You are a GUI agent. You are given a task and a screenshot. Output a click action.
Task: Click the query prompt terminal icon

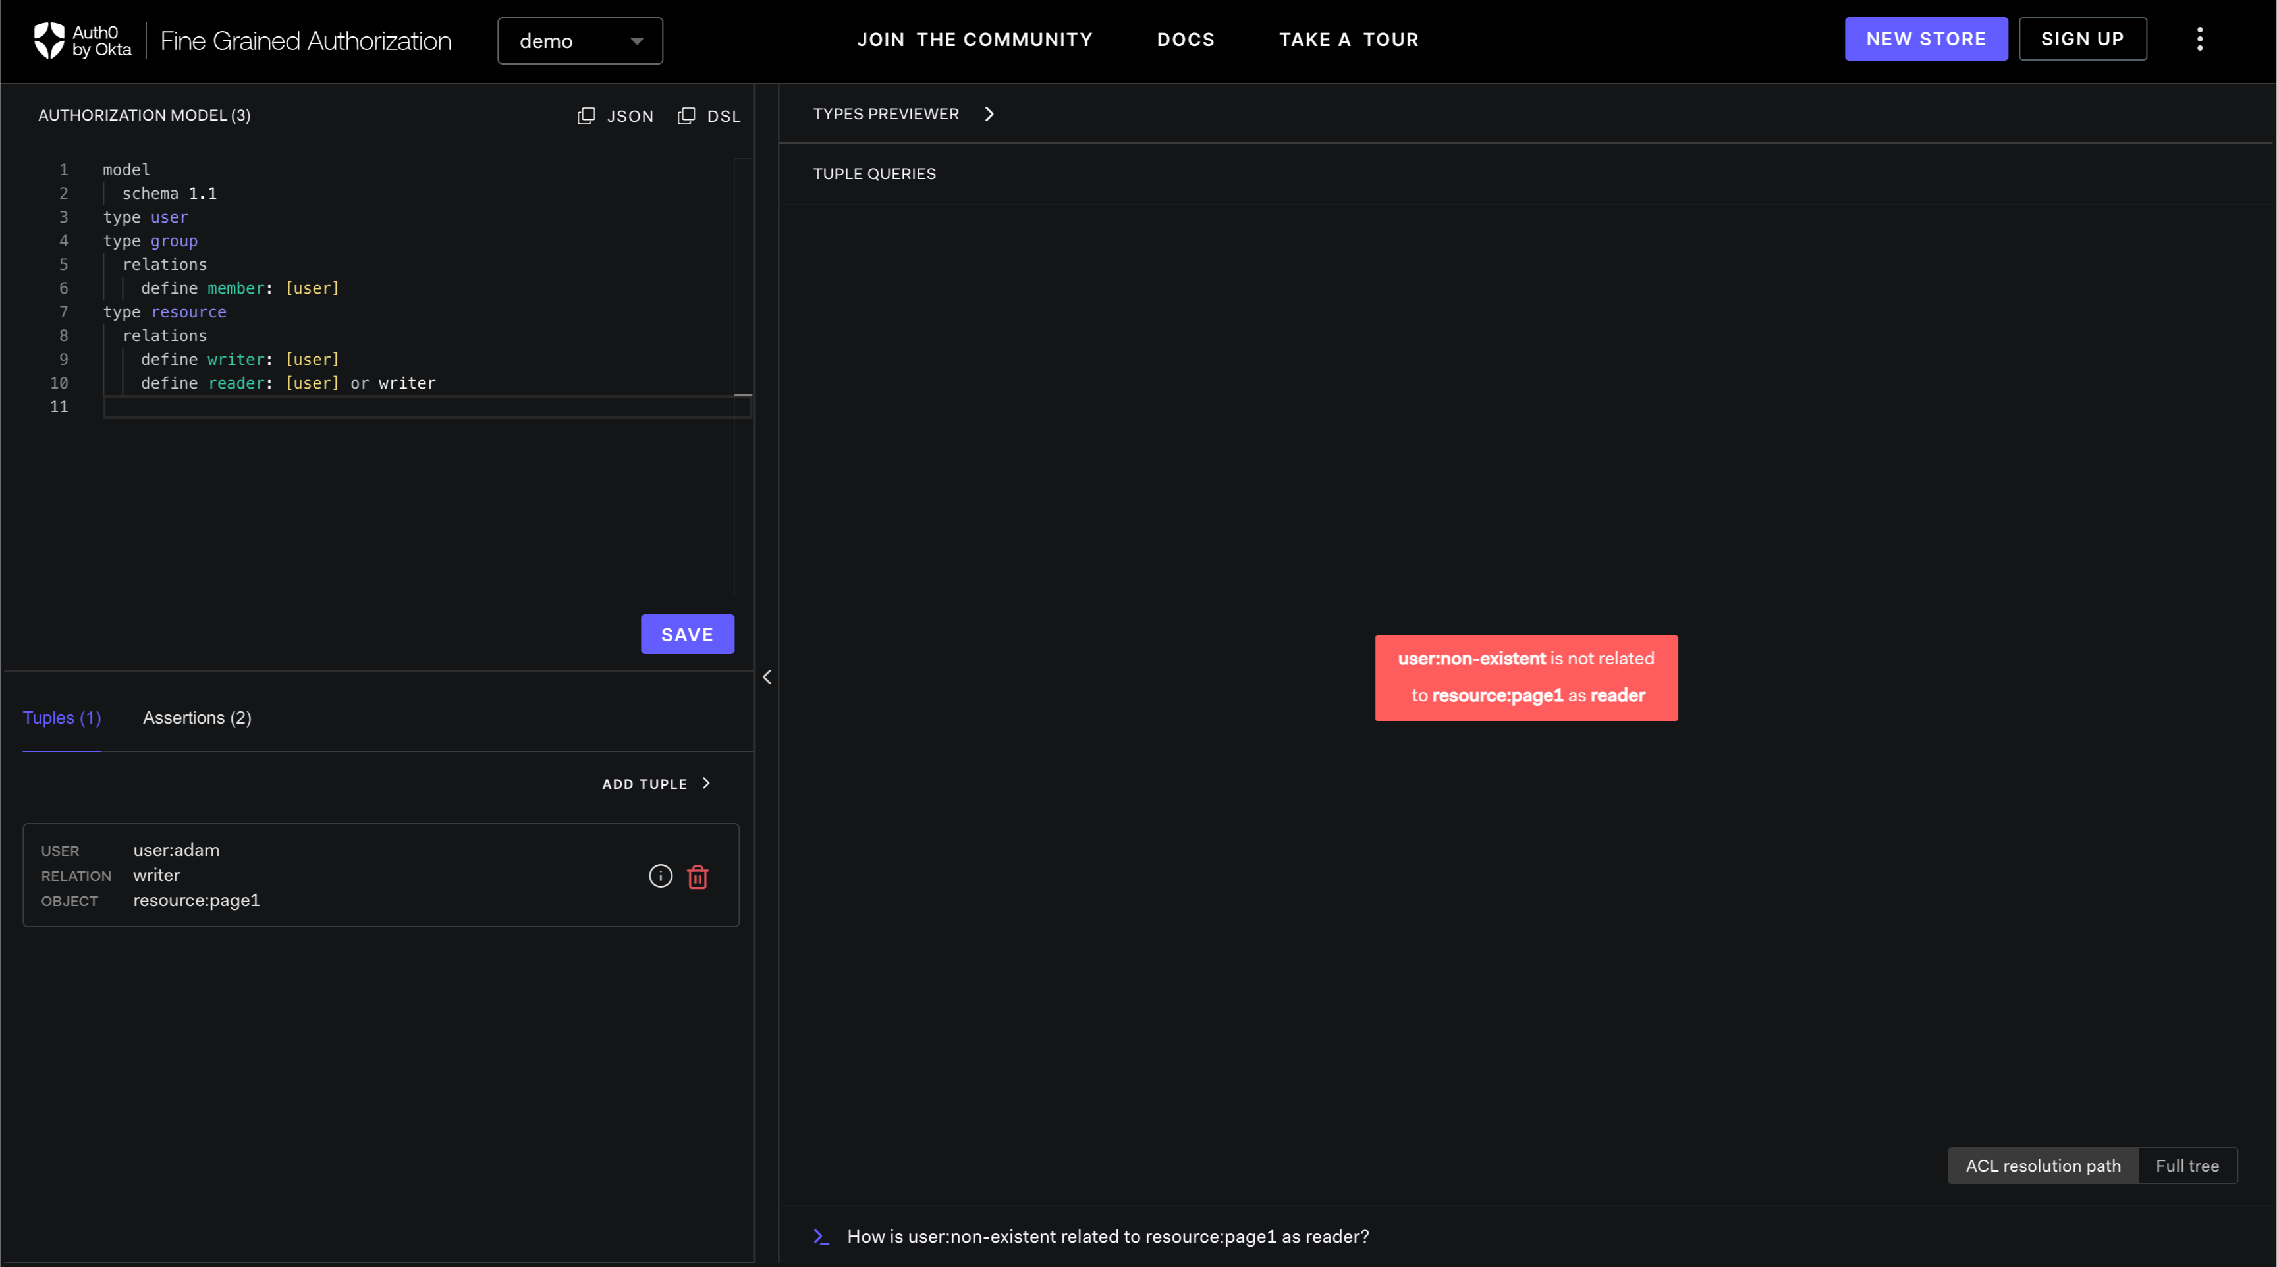pyautogui.click(x=821, y=1237)
